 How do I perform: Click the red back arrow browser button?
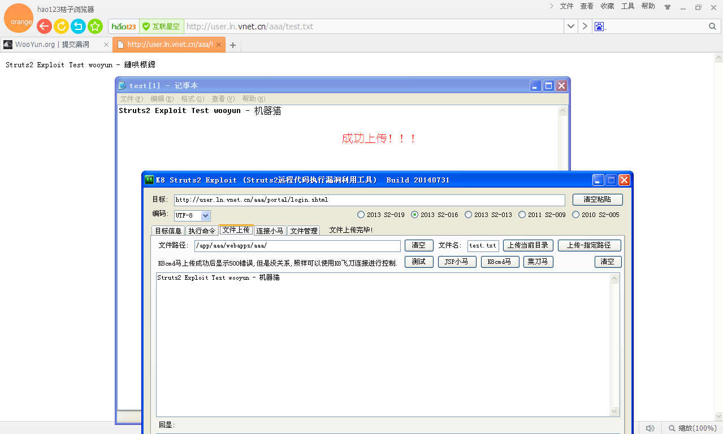[x=44, y=26]
